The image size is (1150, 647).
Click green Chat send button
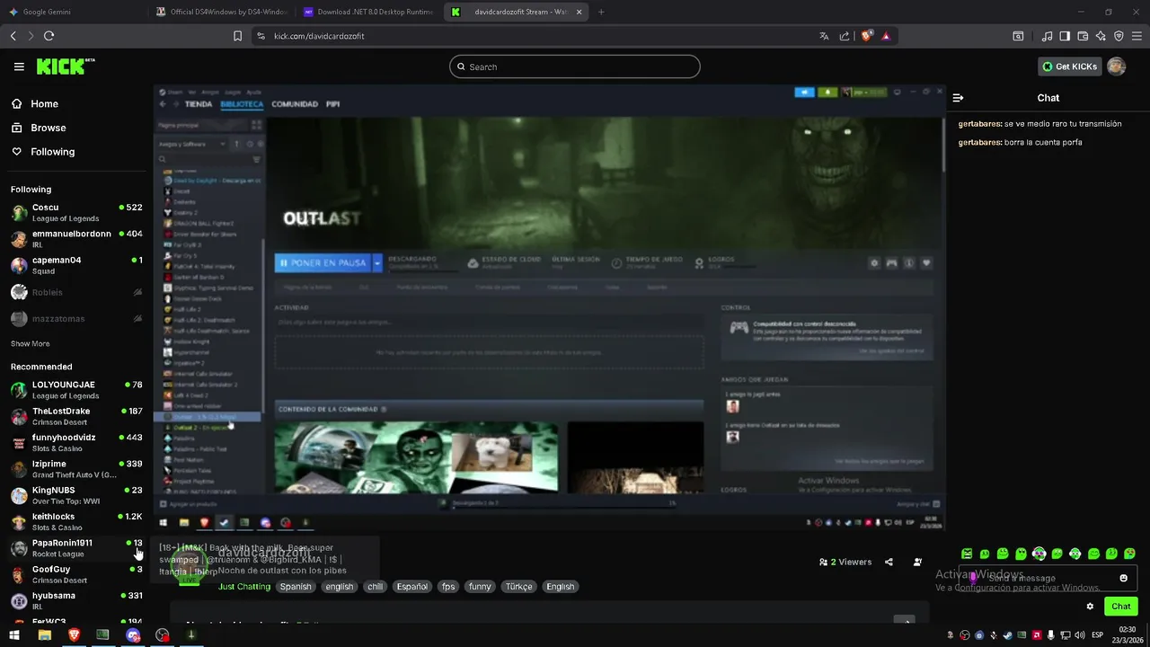[1120, 607]
